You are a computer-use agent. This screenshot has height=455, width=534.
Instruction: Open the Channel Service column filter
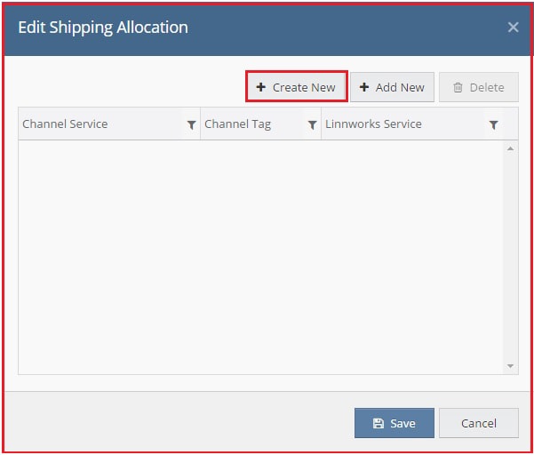(x=192, y=124)
